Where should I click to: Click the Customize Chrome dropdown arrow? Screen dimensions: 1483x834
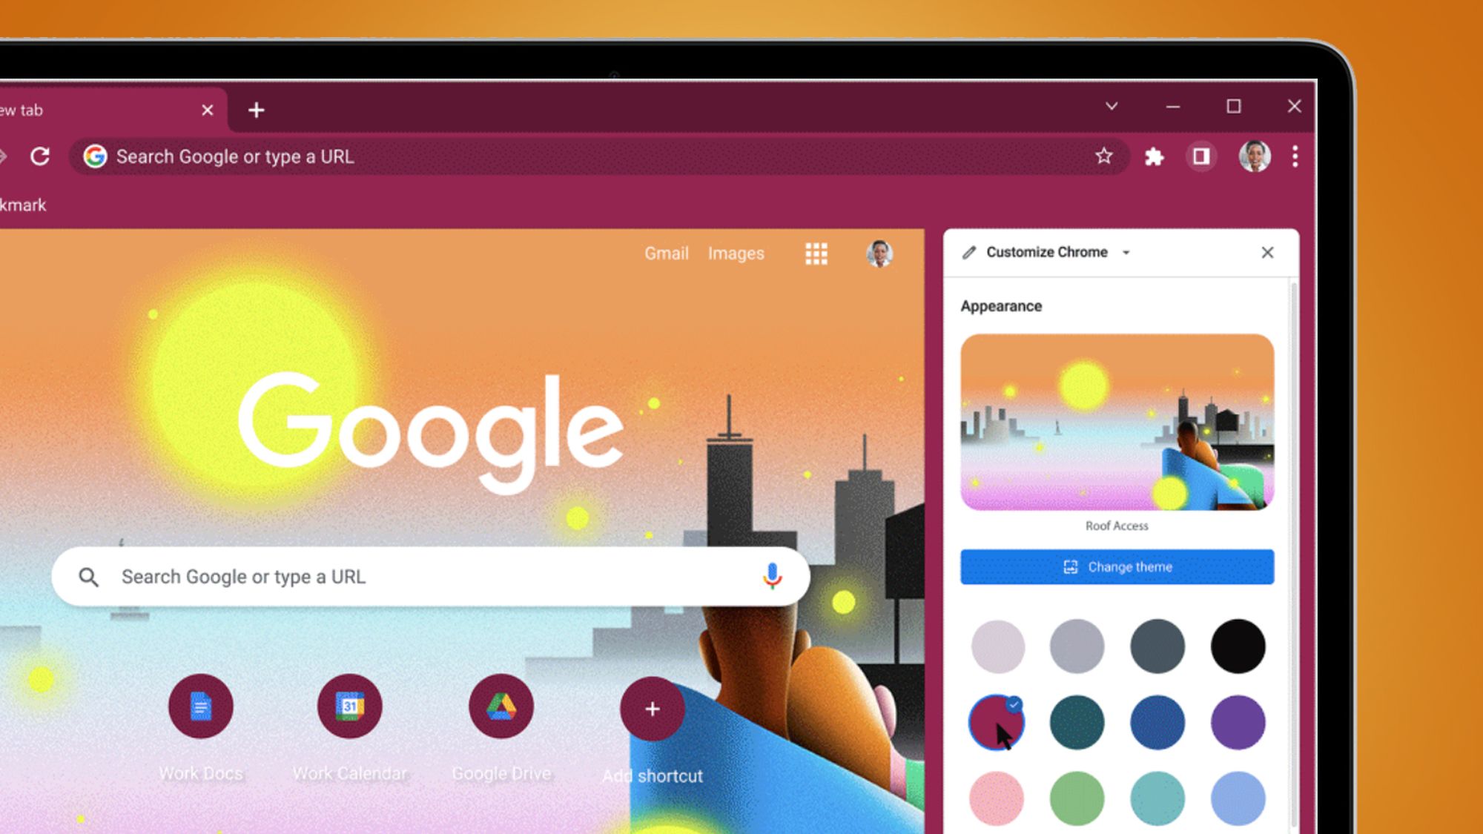1129,253
